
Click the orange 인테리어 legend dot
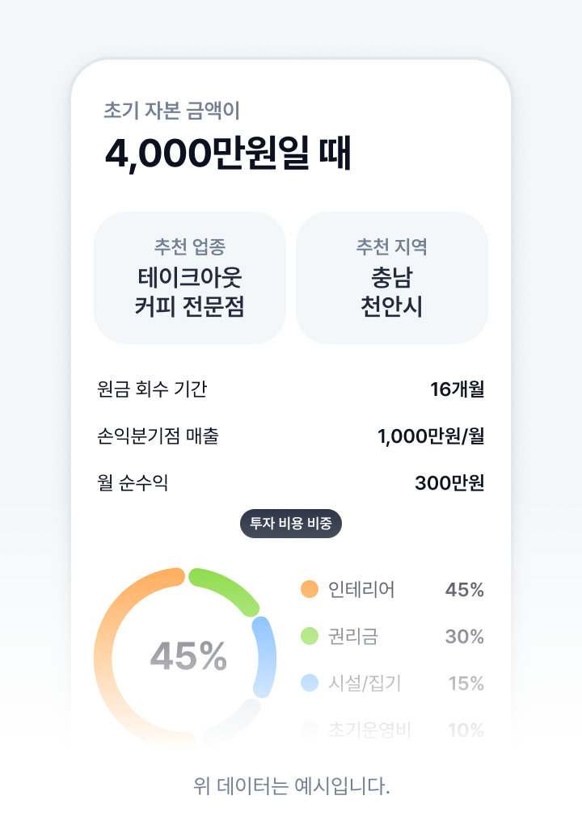pos(310,589)
